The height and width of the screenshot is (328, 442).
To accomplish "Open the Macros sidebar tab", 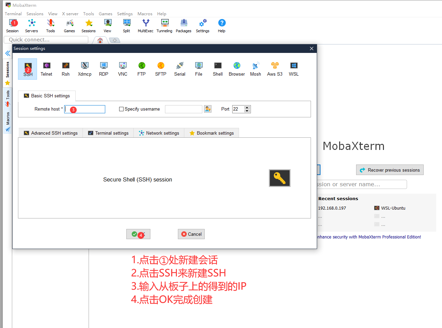I will (x=7, y=121).
